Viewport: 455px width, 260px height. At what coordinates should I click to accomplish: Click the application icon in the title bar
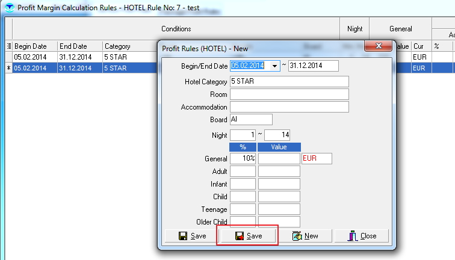(8, 8)
